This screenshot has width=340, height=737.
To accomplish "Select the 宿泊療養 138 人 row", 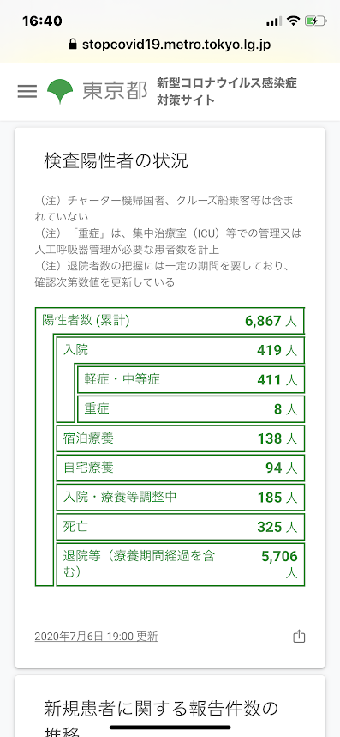I will (x=181, y=438).
